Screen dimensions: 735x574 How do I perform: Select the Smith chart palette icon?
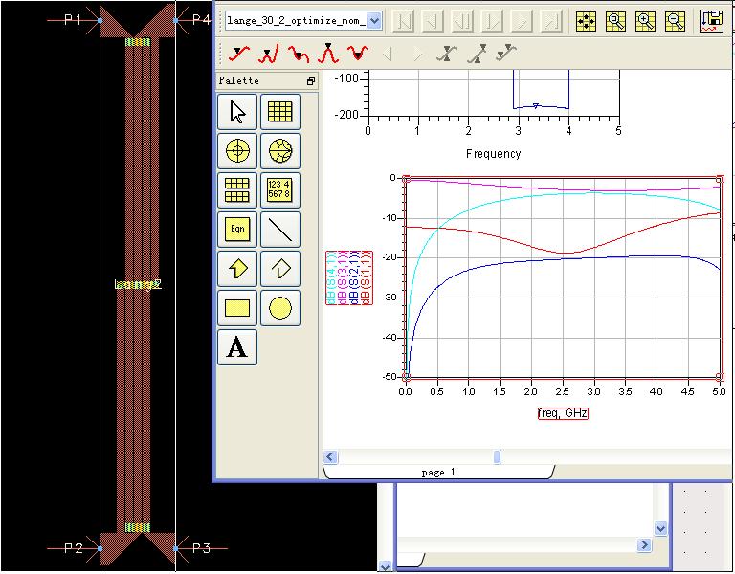(280, 151)
